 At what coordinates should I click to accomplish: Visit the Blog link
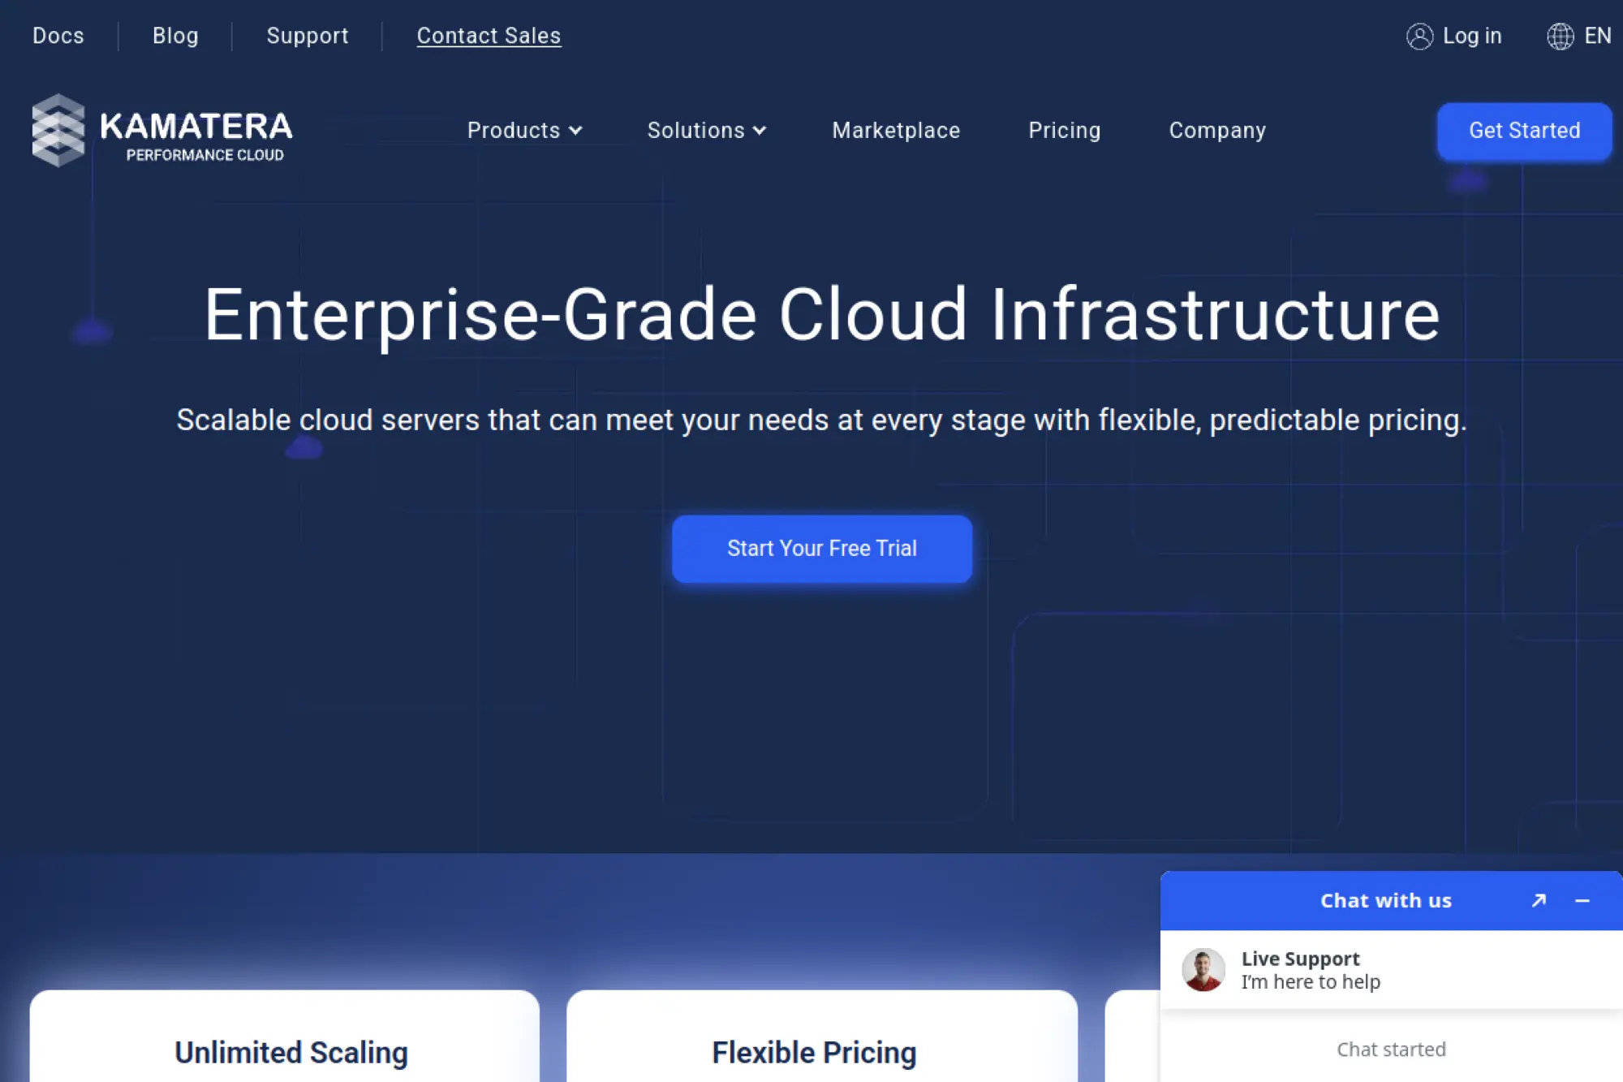click(175, 37)
